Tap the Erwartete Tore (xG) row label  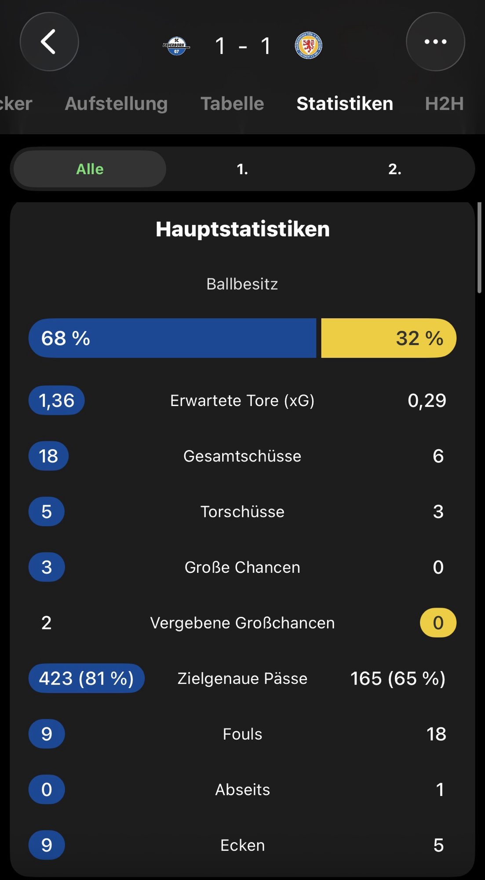coord(242,400)
